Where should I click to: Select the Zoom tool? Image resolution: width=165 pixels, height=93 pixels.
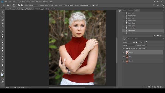(x=3, y=68)
